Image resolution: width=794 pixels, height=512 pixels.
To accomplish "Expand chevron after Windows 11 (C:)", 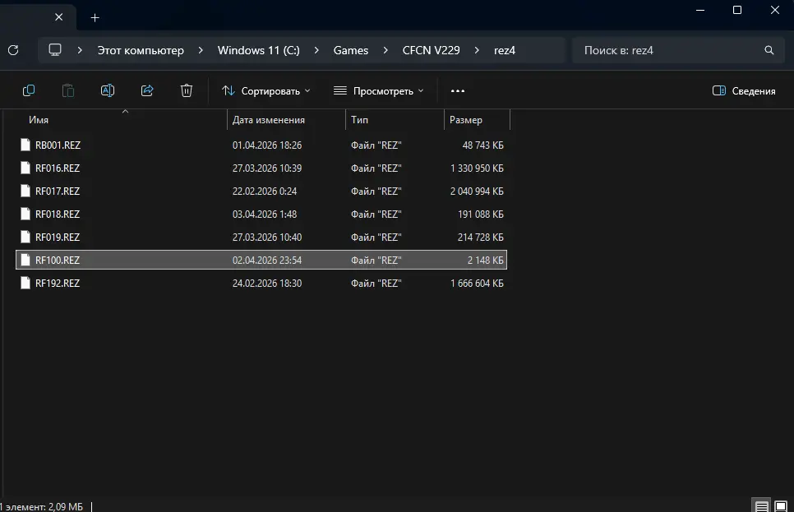I will click(316, 50).
